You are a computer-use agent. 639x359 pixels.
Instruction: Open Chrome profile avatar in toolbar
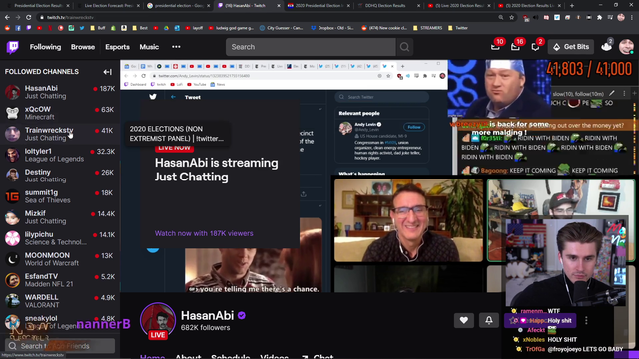621,18
